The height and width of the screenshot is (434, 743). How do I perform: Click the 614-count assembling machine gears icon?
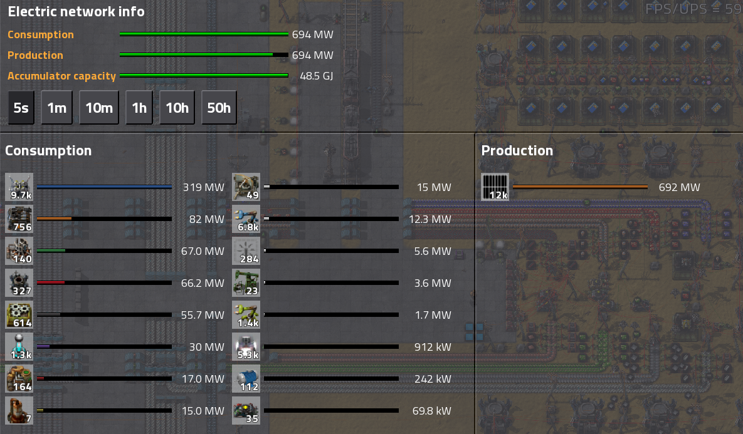tap(19, 315)
